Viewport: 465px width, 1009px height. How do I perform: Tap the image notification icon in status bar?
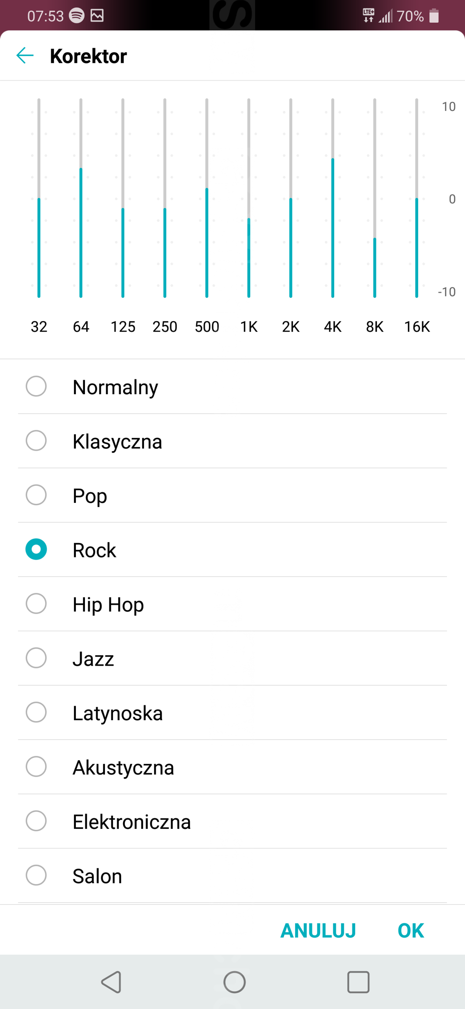(97, 15)
